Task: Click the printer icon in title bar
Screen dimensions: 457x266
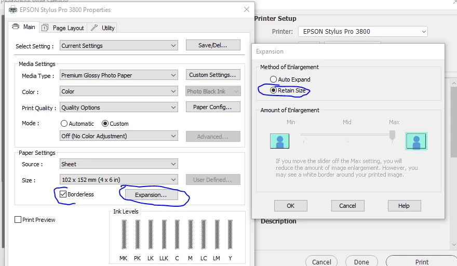Action: [x=13, y=10]
